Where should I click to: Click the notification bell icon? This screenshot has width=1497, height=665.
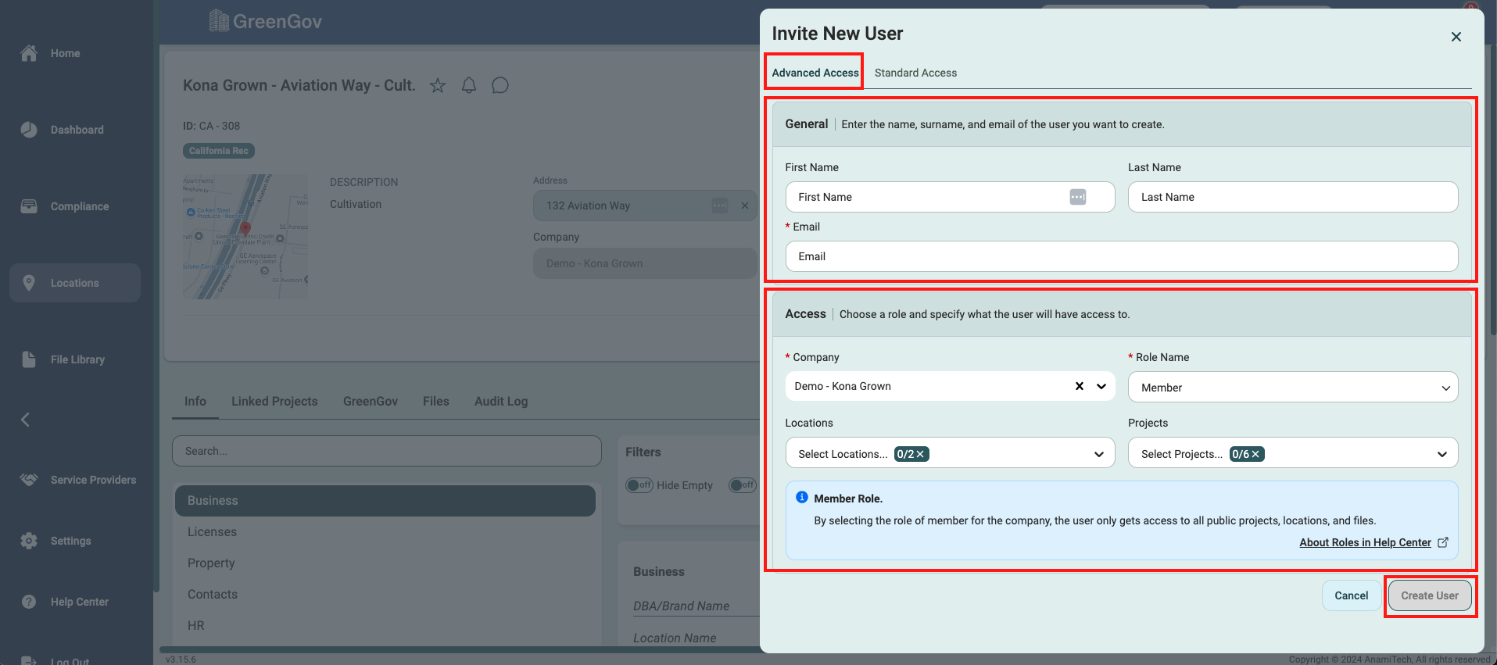[469, 86]
